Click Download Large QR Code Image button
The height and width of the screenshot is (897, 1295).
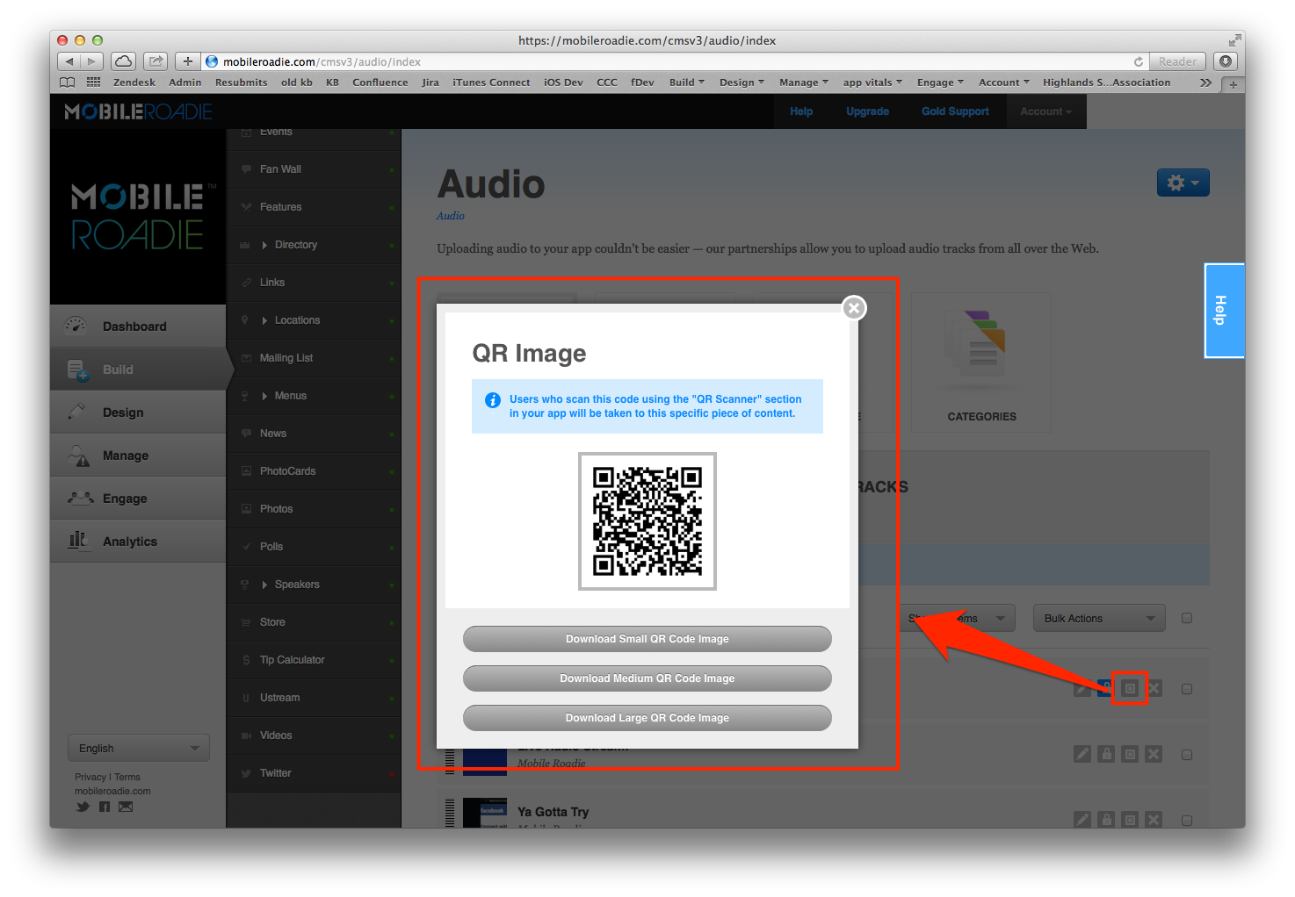coord(647,718)
